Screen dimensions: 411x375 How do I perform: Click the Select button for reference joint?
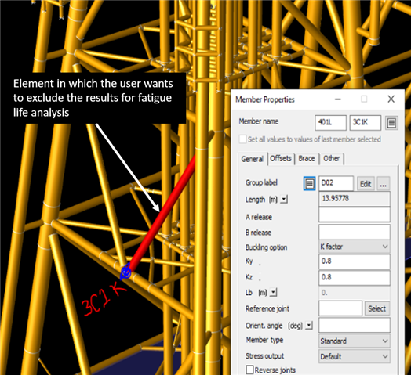pos(377,308)
